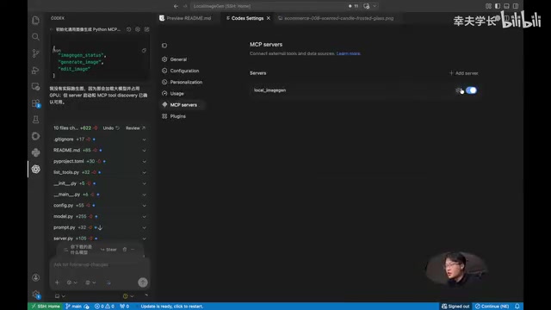Copy the json code block
The height and width of the screenshot is (310, 551).
click(x=144, y=51)
